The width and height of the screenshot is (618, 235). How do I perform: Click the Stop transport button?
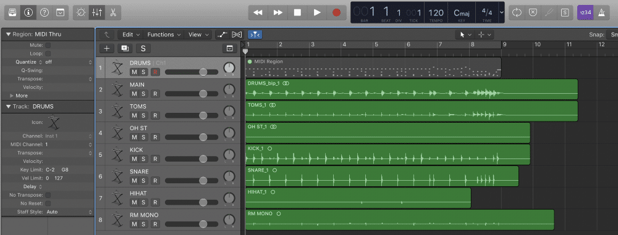298,12
